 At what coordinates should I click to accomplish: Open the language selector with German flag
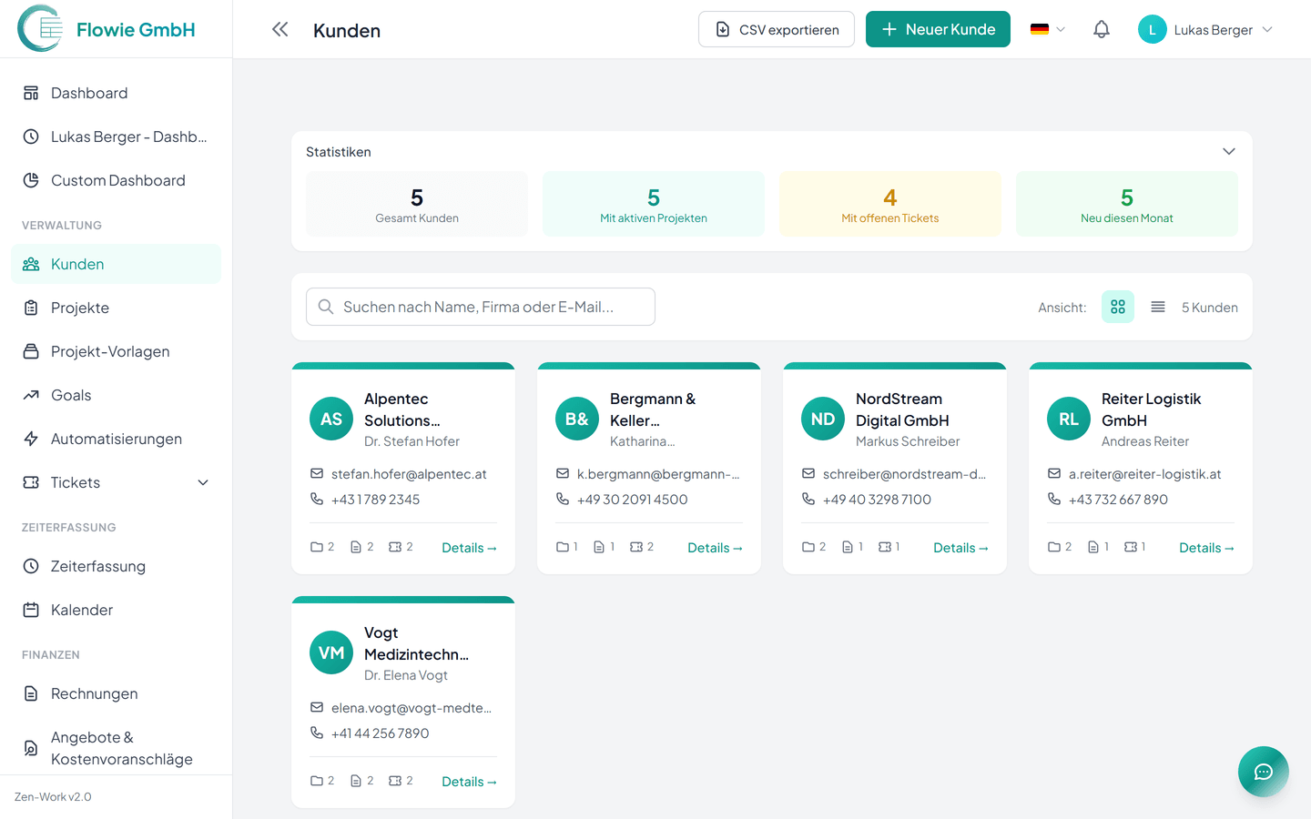pyautogui.click(x=1047, y=30)
